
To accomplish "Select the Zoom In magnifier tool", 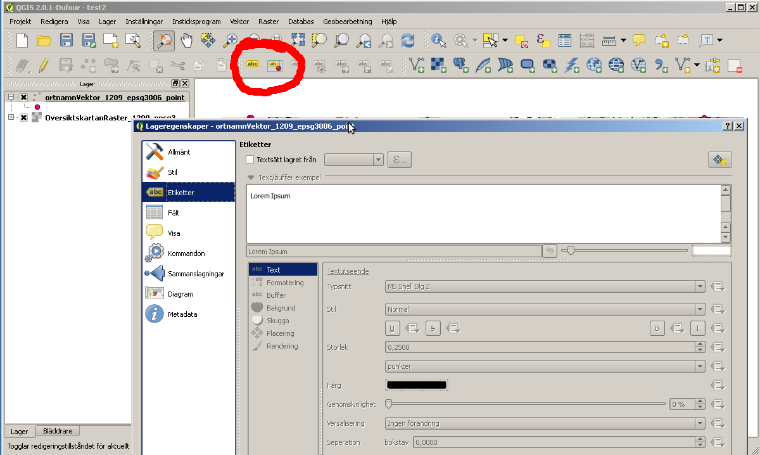I will pyautogui.click(x=231, y=41).
